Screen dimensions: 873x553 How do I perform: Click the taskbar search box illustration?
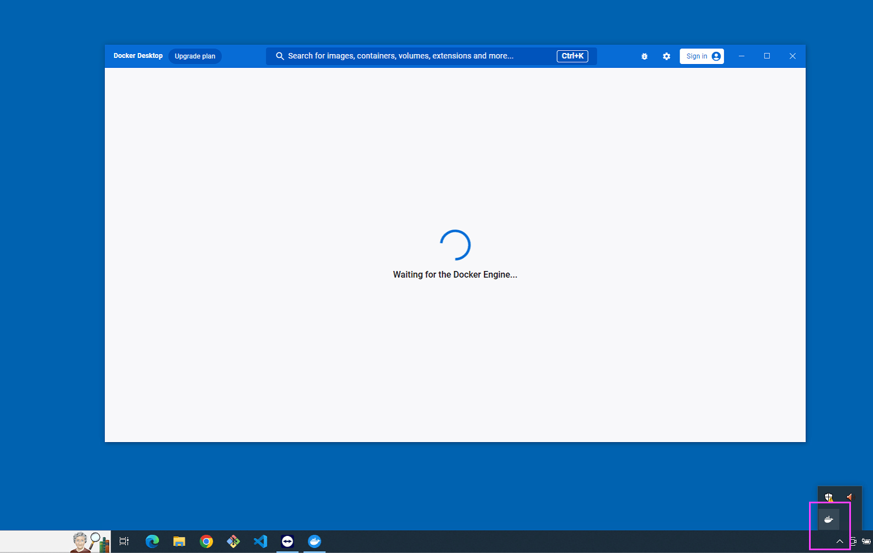coord(88,541)
